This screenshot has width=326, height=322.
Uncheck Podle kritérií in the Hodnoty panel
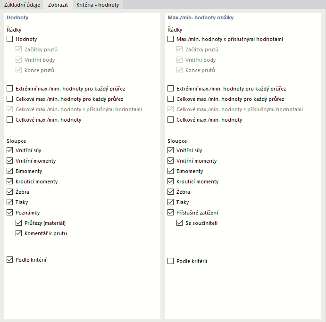point(10,260)
